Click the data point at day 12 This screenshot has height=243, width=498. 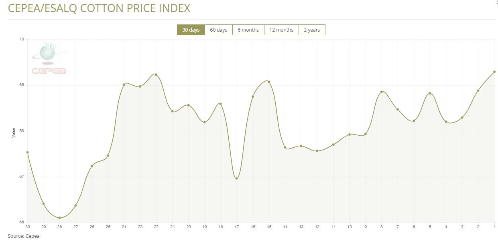tap(317, 151)
